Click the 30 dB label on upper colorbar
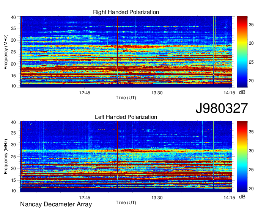This screenshot has height=209, width=258. pyautogui.click(x=251, y=43)
